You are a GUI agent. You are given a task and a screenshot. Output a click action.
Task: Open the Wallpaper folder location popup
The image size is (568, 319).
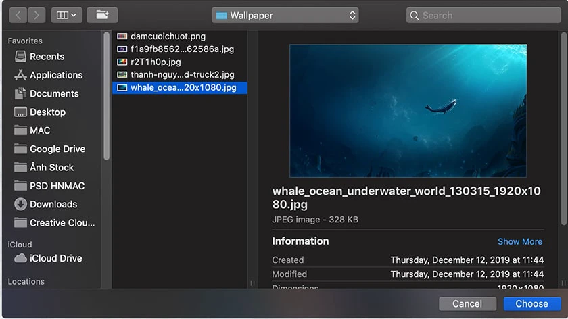point(285,16)
